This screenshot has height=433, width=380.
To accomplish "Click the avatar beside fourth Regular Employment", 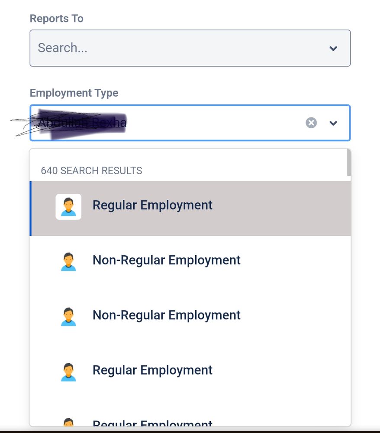I will coord(68,372).
